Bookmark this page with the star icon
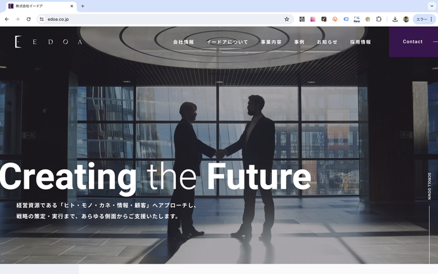Screen dimensions: 438x274 coord(287,19)
